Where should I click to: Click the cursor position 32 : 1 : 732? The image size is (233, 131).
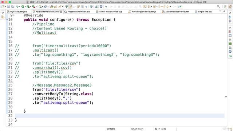[x=160, y=129]
